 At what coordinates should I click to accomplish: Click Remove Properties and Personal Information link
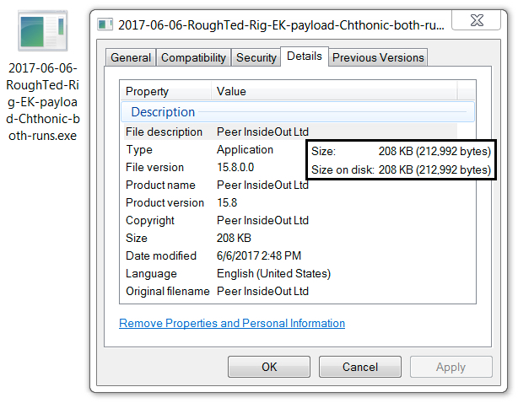click(232, 323)
